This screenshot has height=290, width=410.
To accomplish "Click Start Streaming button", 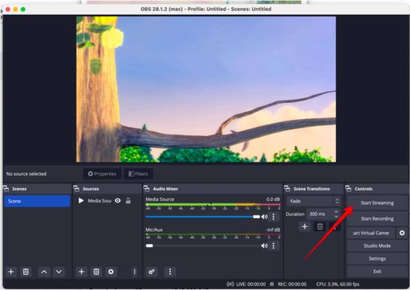I will (377, 203).
